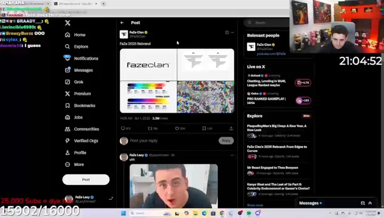Open PlaqueBoyMax's Big Chop story
This screenshot has width=384, height=218.
point(277,128)
